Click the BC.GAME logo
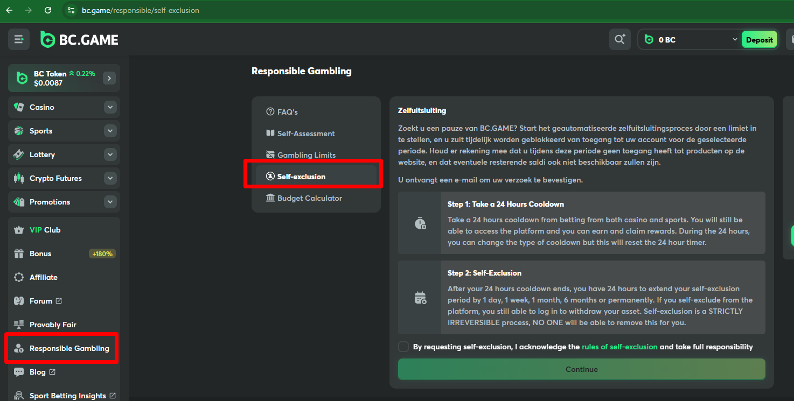794x401 pixels. click(x=80, y=39)
